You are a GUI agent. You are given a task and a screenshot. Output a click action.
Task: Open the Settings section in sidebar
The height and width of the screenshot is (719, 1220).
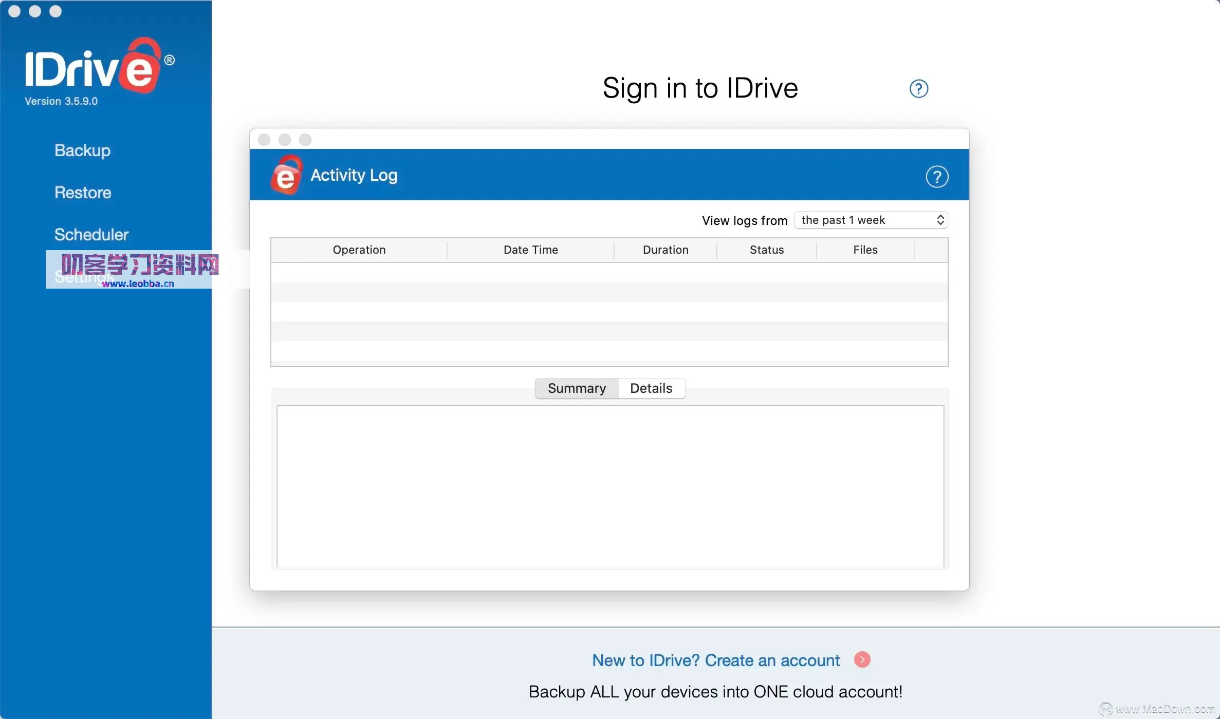(84, 277)
